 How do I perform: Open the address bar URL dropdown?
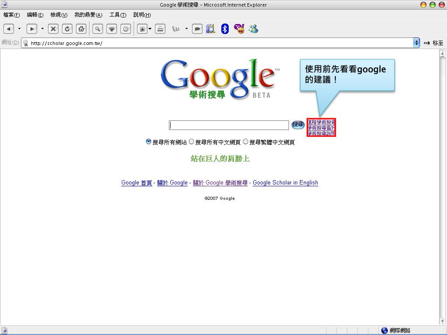(x=416, y=43)
